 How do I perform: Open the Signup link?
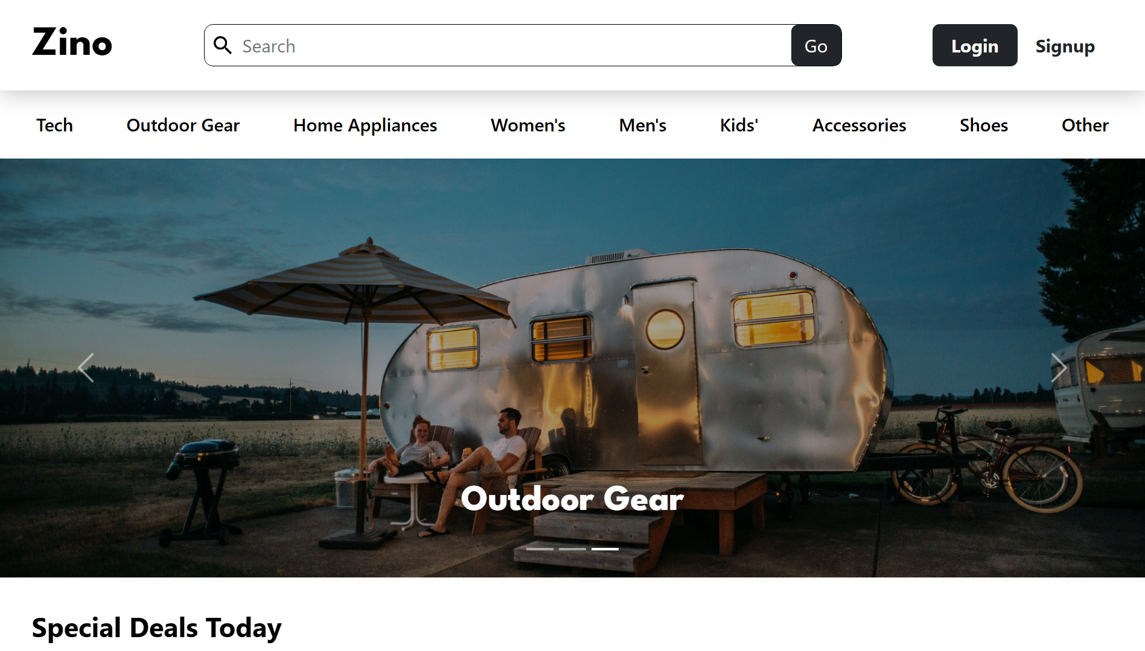pos(1065,46)
